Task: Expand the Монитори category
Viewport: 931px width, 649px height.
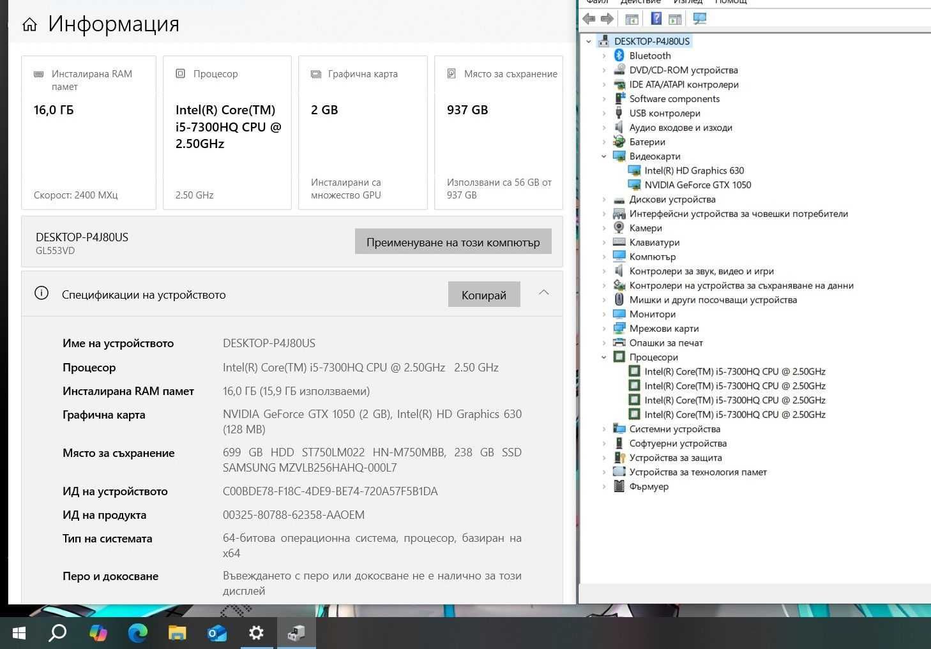Action: coord(604,314)
